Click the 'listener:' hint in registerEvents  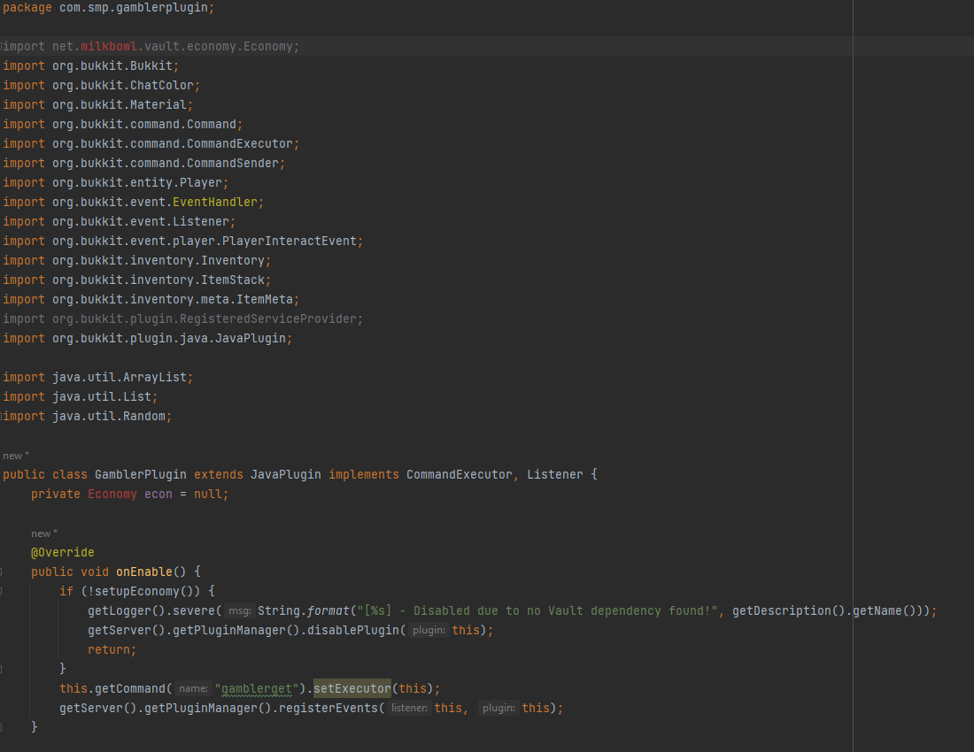(x=409, y=708)
